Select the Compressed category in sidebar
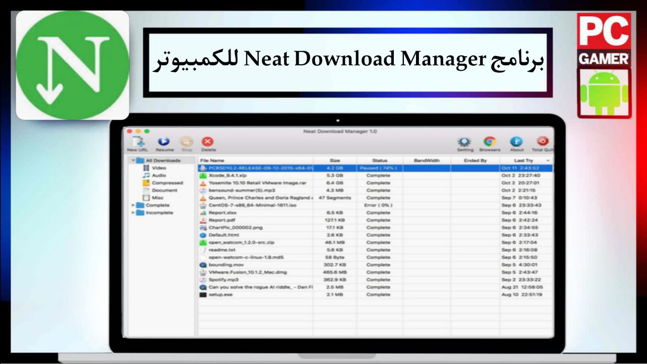 point(163,183)
